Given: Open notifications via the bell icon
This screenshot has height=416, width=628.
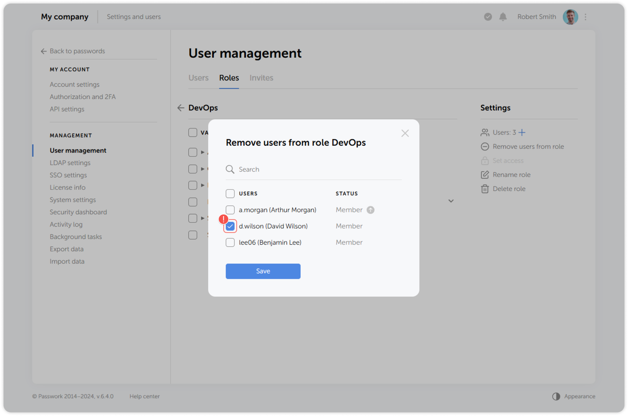Looking at the screenshot, I should click(x=503, y=17).
